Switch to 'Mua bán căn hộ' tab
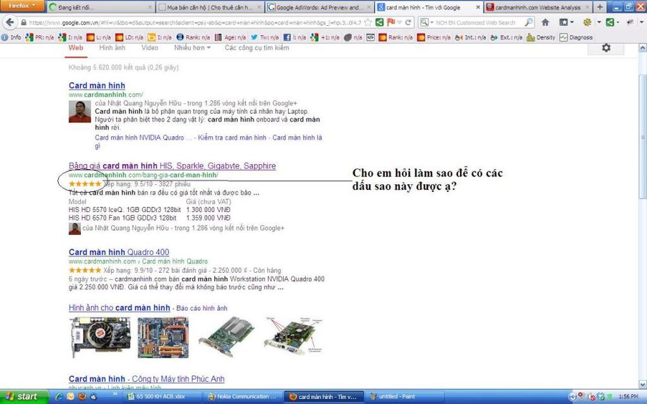647x404 pixels. click(210, 7)
